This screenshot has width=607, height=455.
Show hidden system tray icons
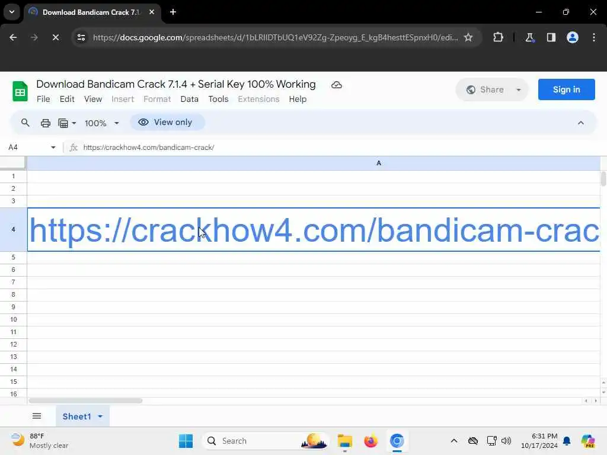click(x=454, y=441)
